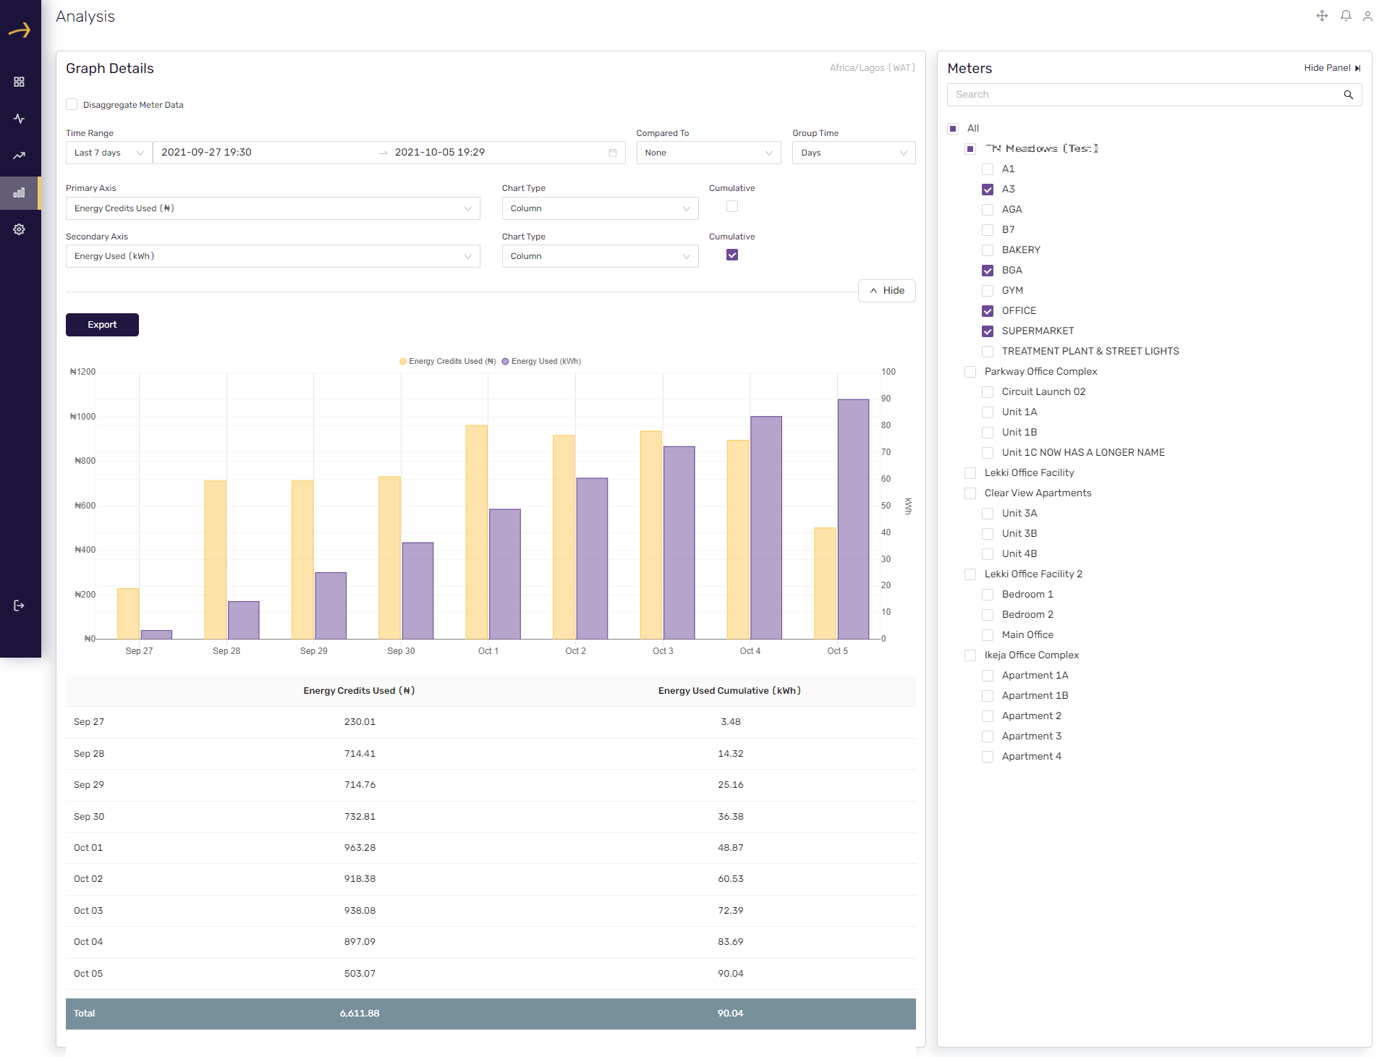Select the Sep 27 table row
This screenshot has height=1057, width=1387.
tap(491, 722)
